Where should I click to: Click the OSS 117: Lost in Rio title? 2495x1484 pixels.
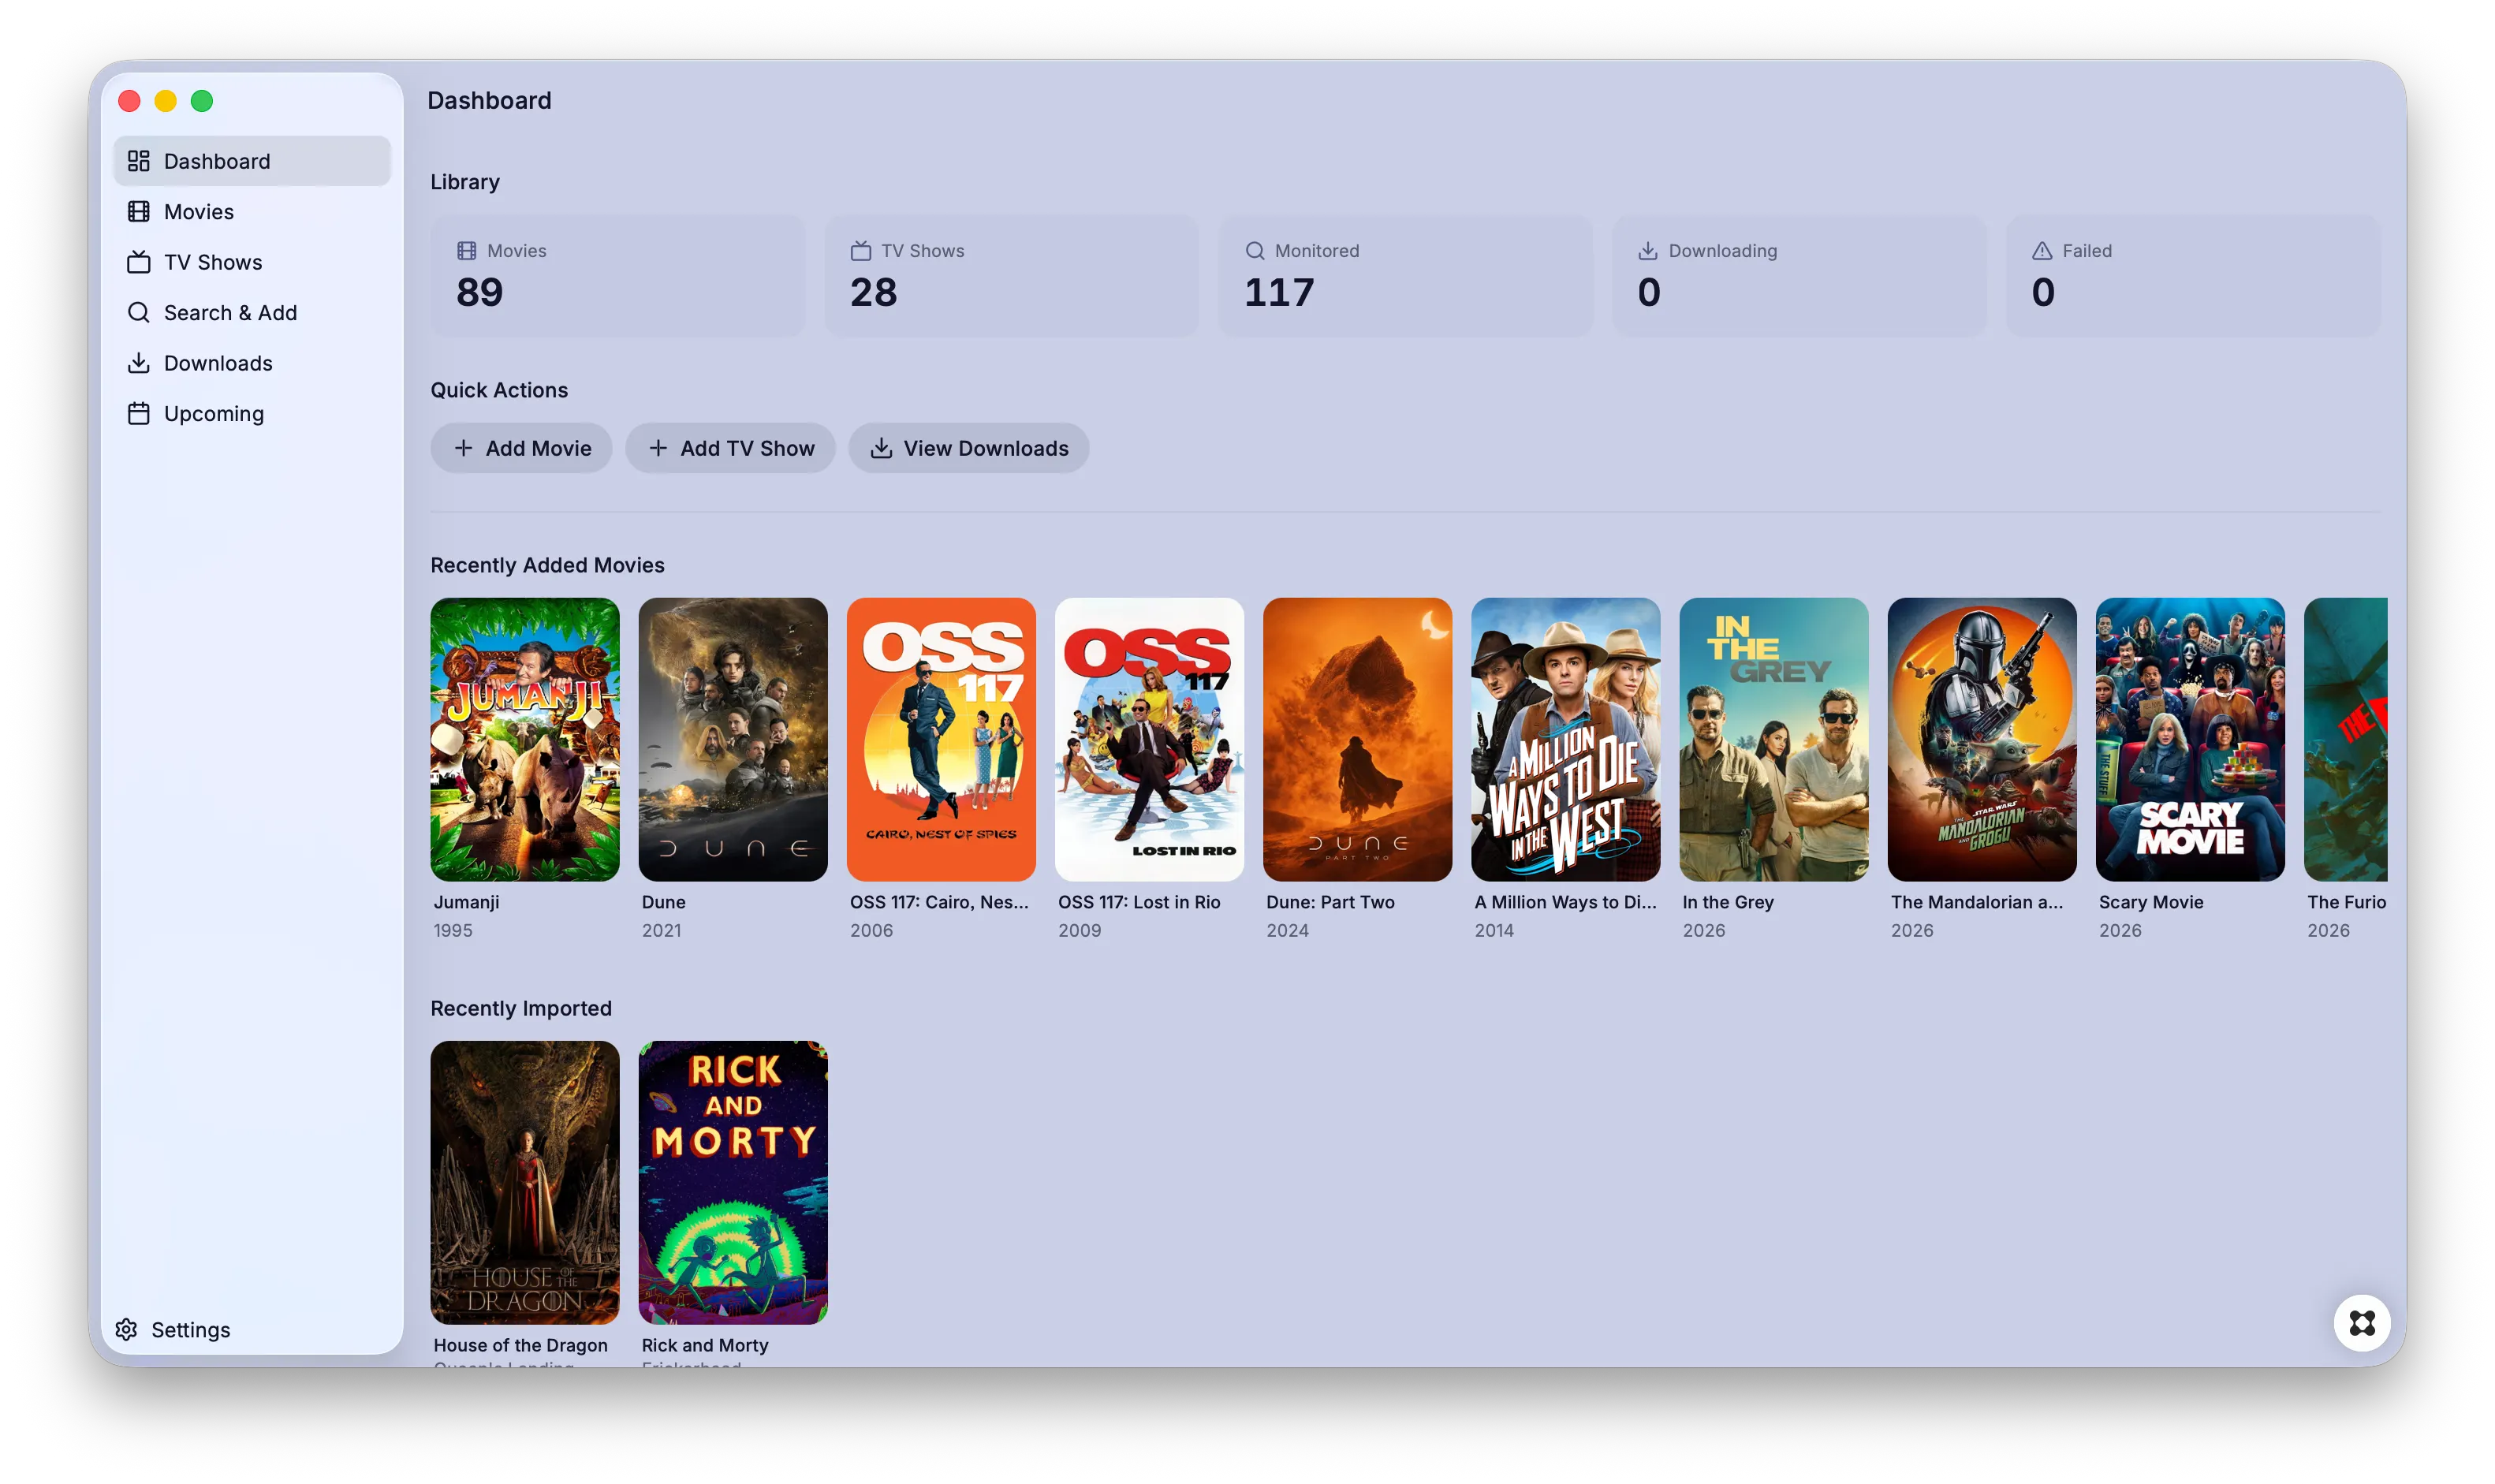[x=1139, y=902]
